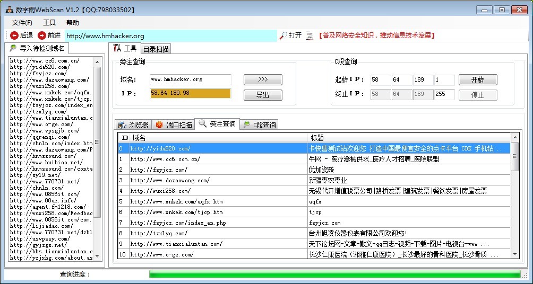The height and width of the screenshot is (284, 533).
Task: Open the 文件(F) menu
Action: point(22,23)
